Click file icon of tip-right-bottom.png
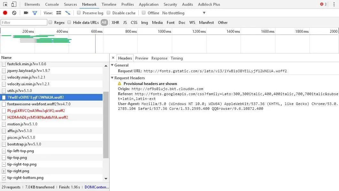Screen dimensions: 339x191 (4, 178)
